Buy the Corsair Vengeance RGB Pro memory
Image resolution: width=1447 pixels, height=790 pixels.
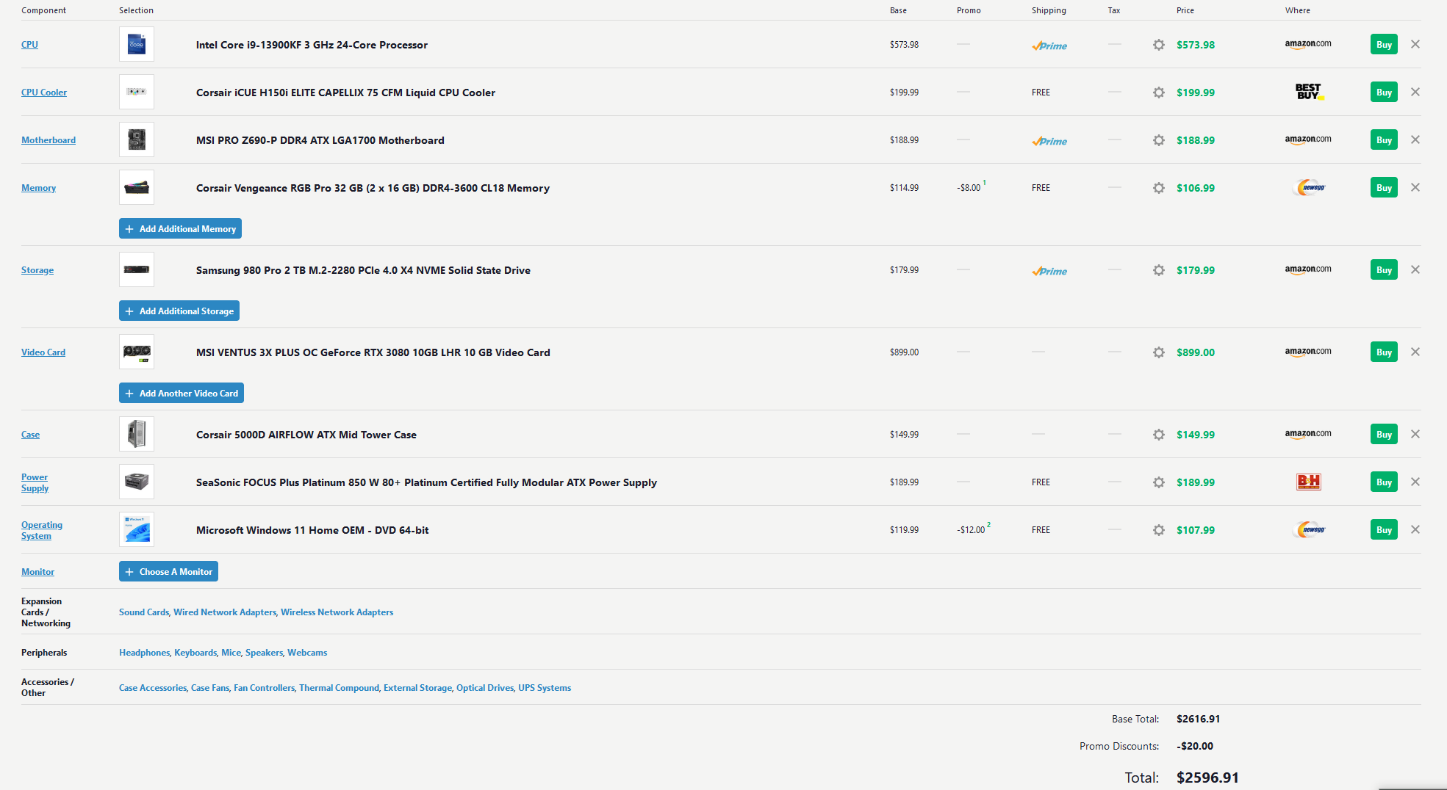(1384, 187)
